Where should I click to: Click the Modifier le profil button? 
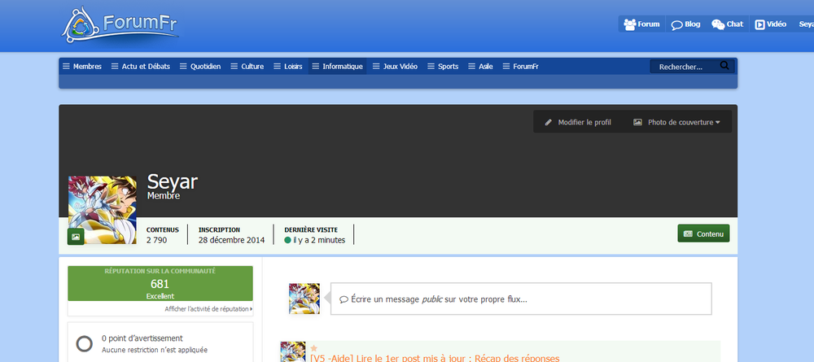point(578,122)
